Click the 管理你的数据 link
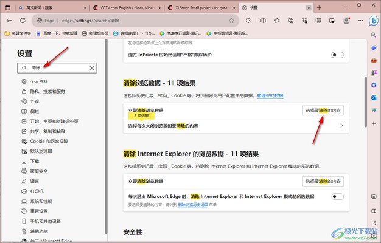Viewport: 381px width, 243px height. pos(270,95)
